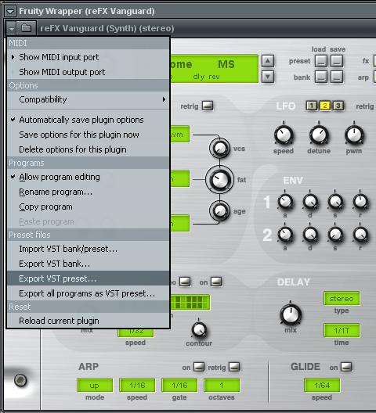Click ENV 2 sustain knob
This screenshot has width=376, height=413.
(335, 234)
